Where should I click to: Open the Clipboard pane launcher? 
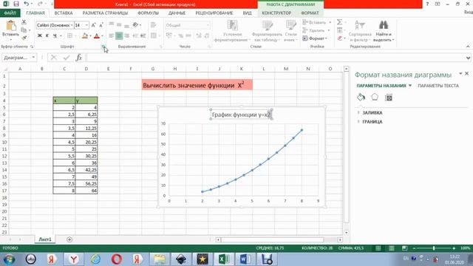(32, 47)
